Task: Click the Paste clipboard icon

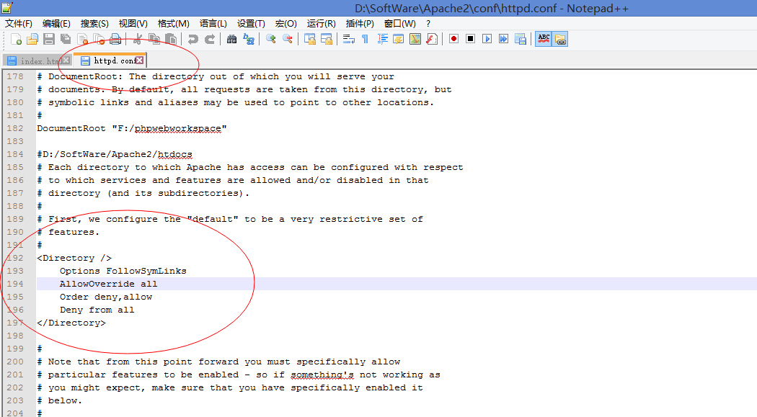Action: tap(170, 39)
